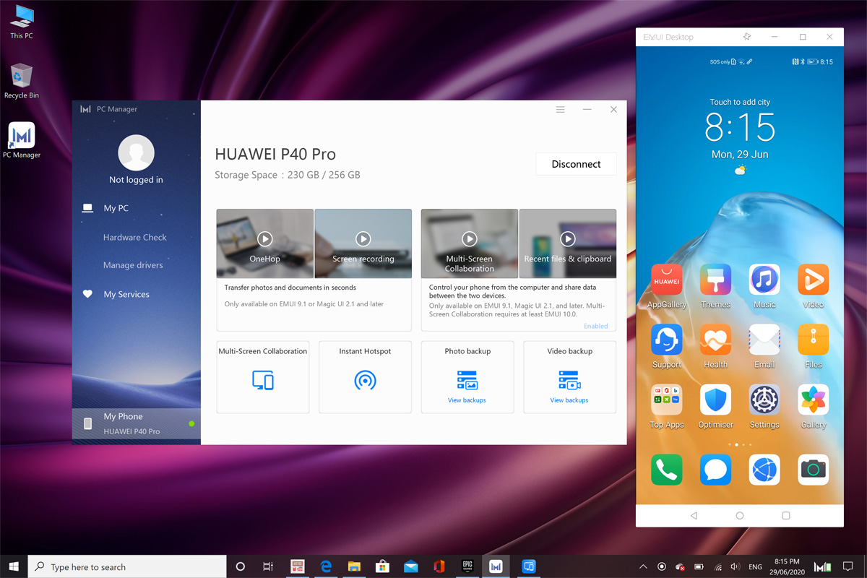
Task: Open Mail from the taskbar
Action: pyautogui.click(x=410, y=566)
